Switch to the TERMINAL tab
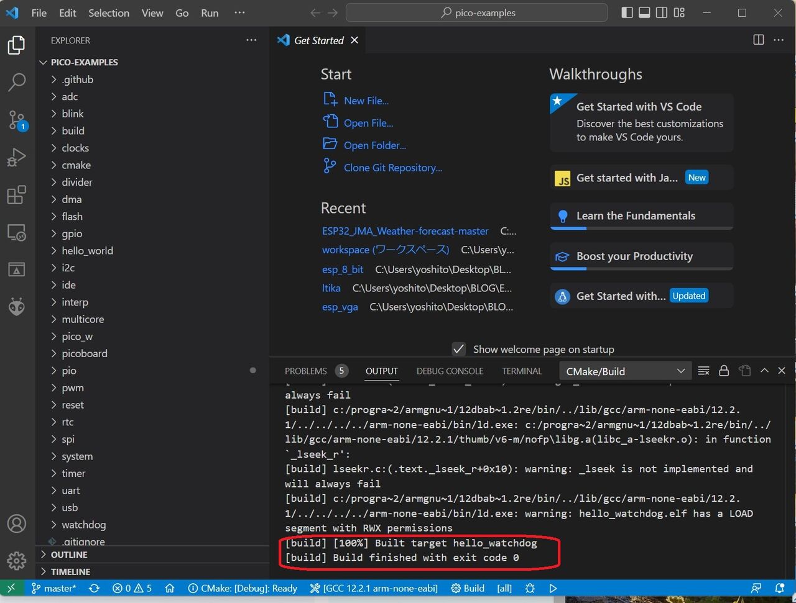Viewport: 796px width, 603px height. pyautogui.click(x=521, y=371)
